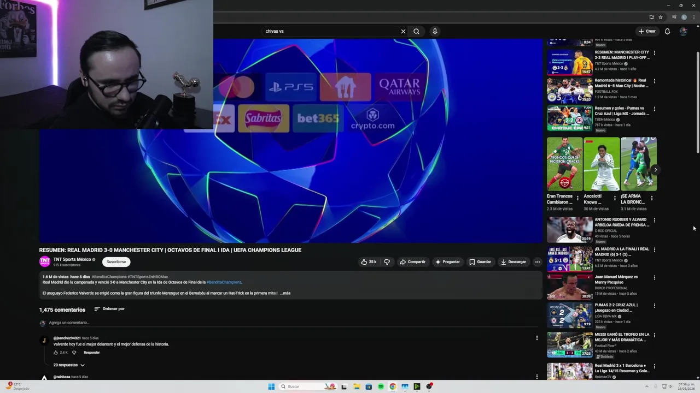Open Chrome three-dot menu
This screenshot has width=700, height=393.
(x=693, y=17)
